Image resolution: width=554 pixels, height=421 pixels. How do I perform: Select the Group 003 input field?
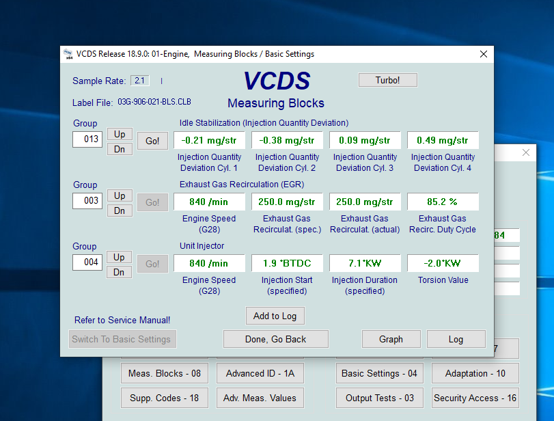(87, 201)
